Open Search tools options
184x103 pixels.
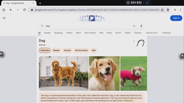click(152, 33)
